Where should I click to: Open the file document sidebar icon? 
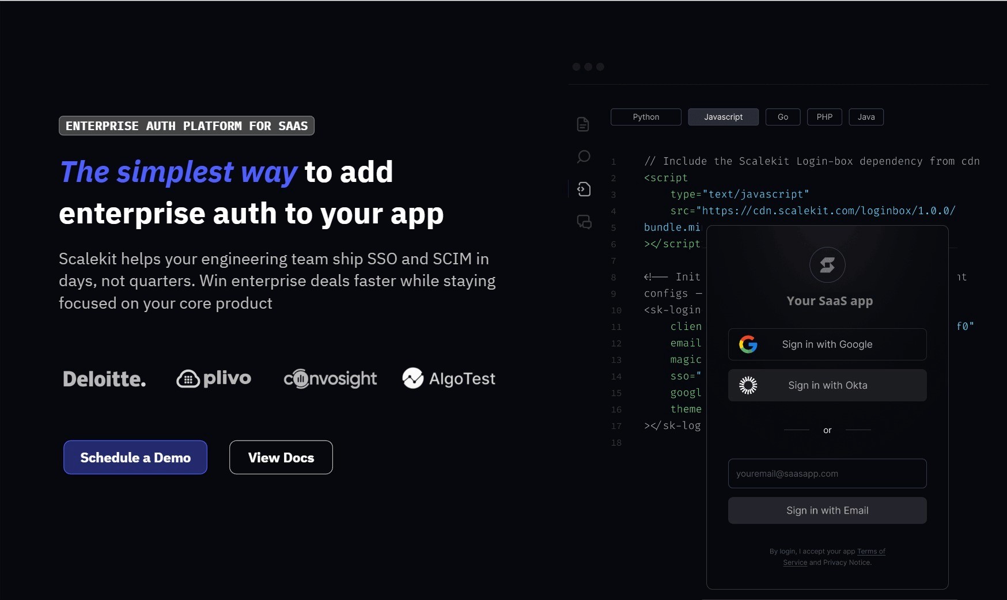coord(583,124)
